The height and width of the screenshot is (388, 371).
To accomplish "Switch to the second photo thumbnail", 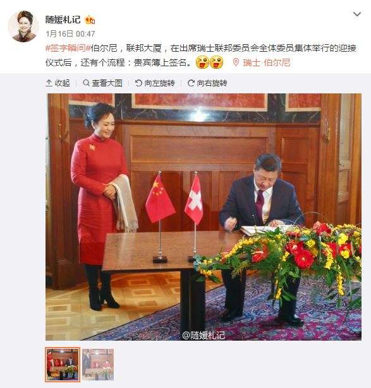I will point(98,365).
